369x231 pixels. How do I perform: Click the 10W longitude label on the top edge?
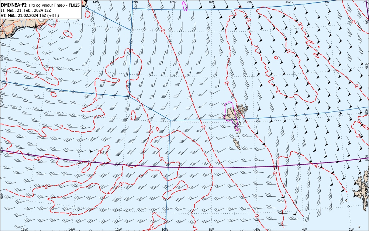pyautogui.click(x=173, y=2)
